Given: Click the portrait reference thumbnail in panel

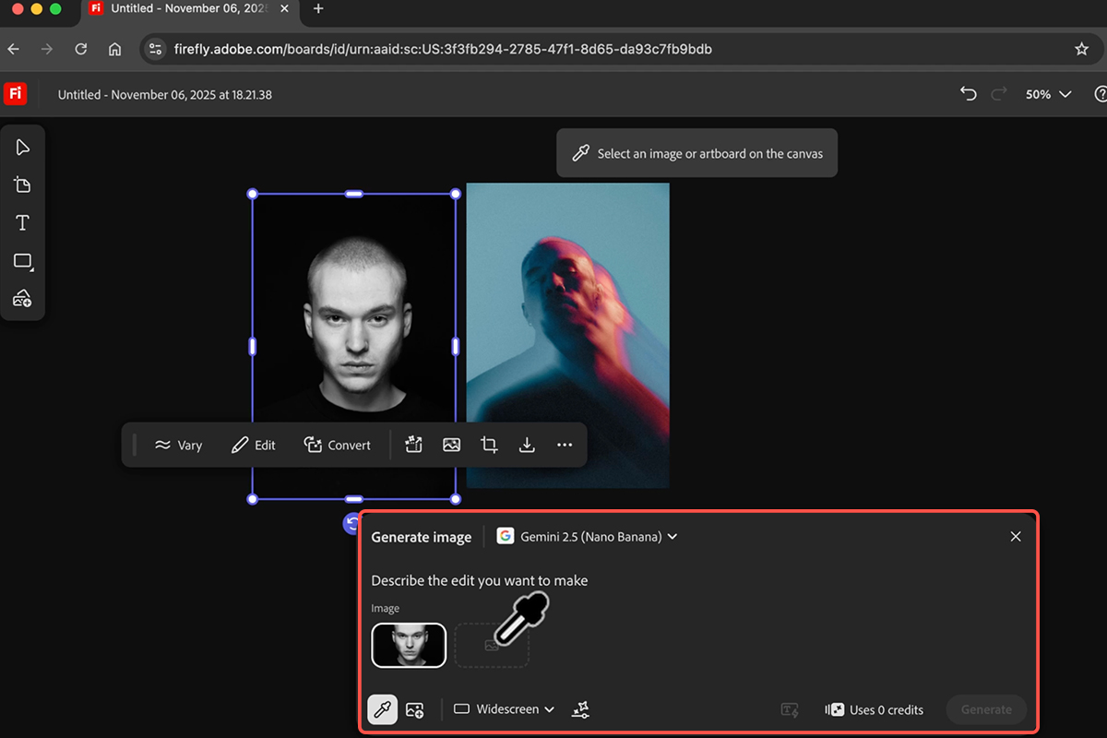Looking at the screenshot, I should click(409, 645).
